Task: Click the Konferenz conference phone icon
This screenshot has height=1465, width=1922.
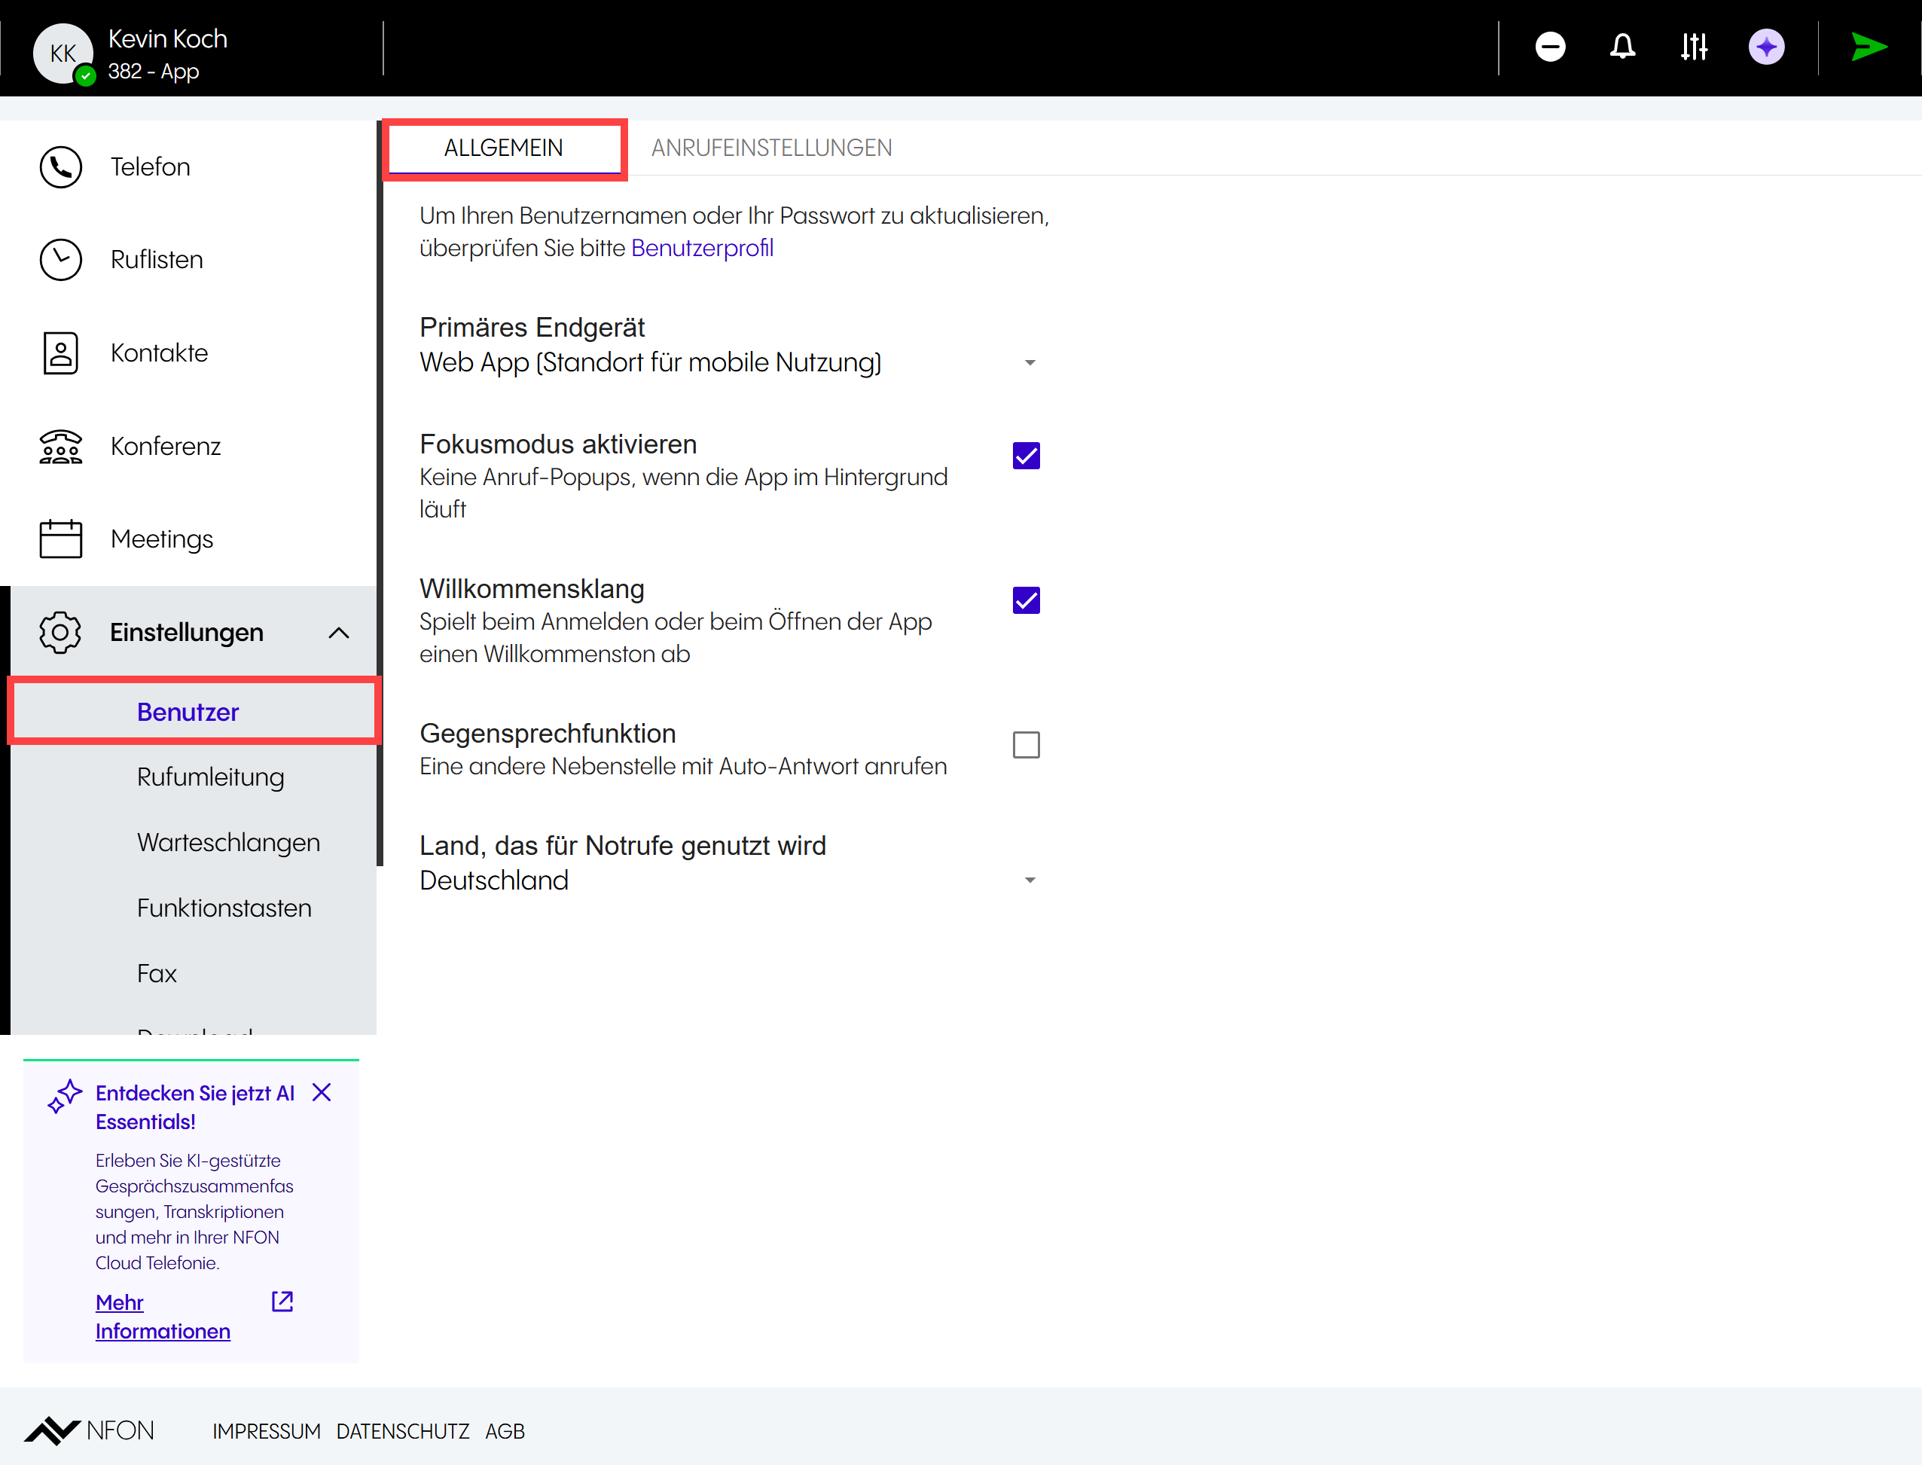Action: tap(60, 447)
